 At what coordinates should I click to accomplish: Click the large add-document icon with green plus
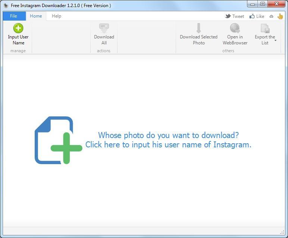58,140
